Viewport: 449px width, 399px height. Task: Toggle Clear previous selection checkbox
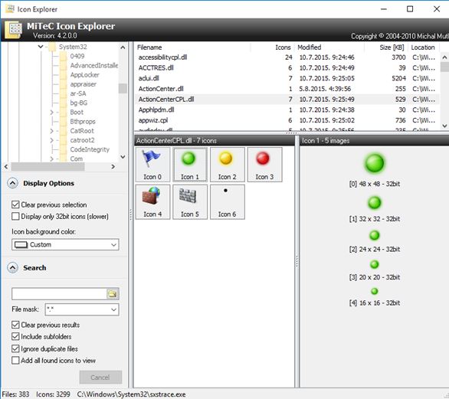coord(15,204)
